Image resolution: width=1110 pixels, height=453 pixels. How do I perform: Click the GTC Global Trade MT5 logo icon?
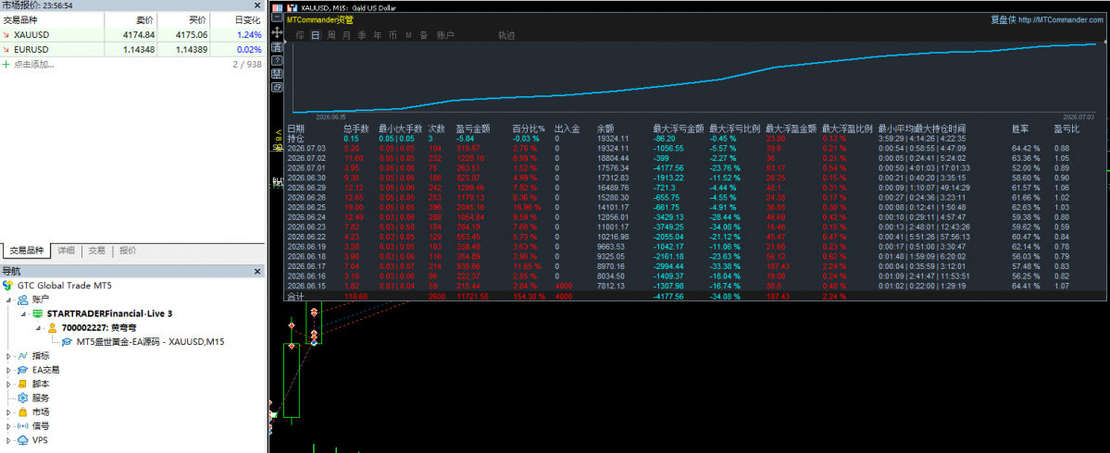[8, 286]
